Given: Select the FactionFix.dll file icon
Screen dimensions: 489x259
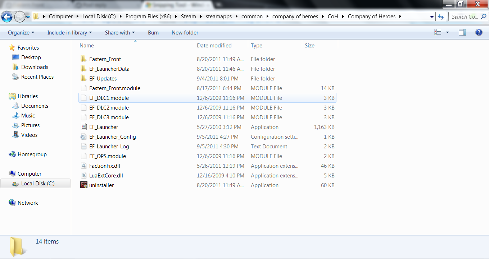Looking at the screenshot, I should pyautogui.click(x=83, y=166).
